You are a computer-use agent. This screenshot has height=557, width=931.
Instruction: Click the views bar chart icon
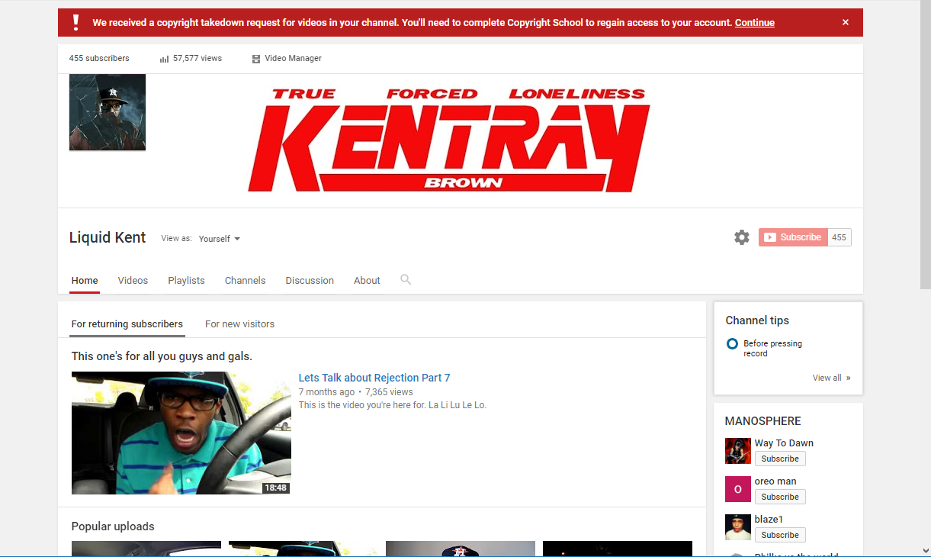(164, 59)
